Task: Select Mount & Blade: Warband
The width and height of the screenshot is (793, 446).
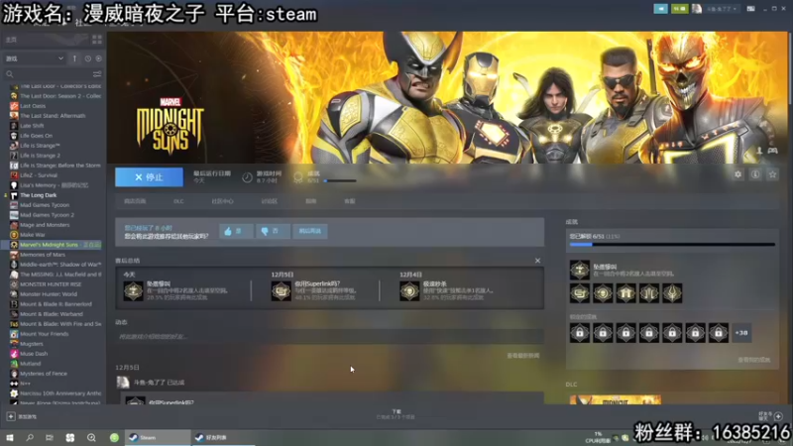Action: [x=52, y=314]
